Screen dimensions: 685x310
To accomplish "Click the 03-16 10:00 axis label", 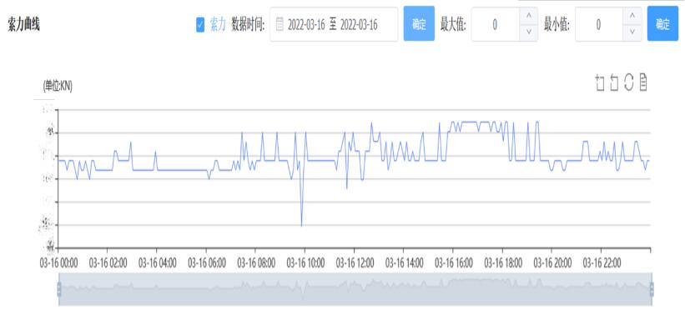I will click(305, 263).
